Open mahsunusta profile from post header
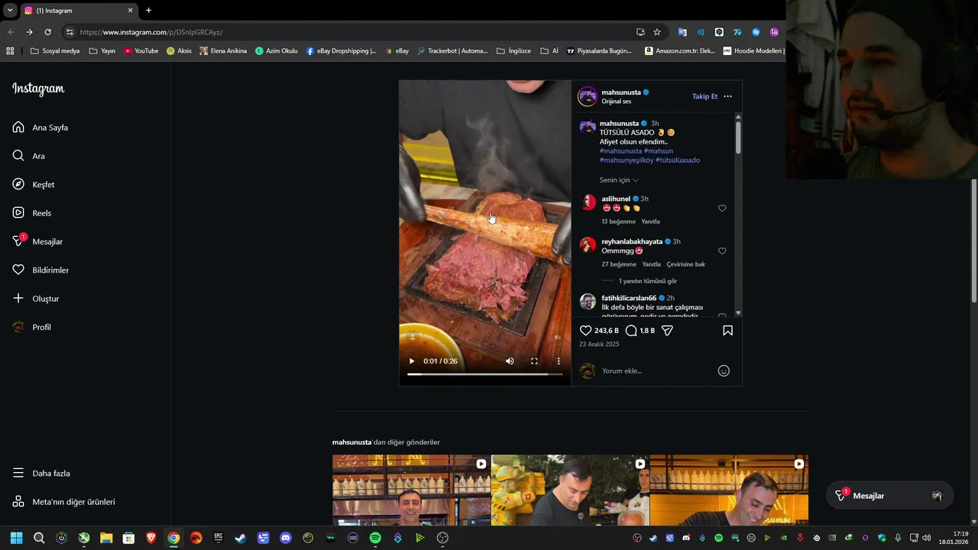Image resolution: width=978 pixels, height=550 pixels. tap(621, 92)
